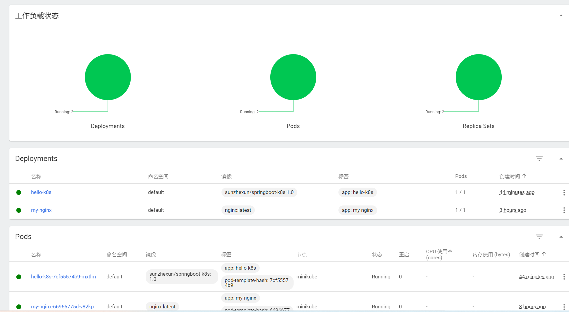Click green status dot beside my-nginx pod
The height and width of the screenshot is (312, 569).
tap(19, 307)
